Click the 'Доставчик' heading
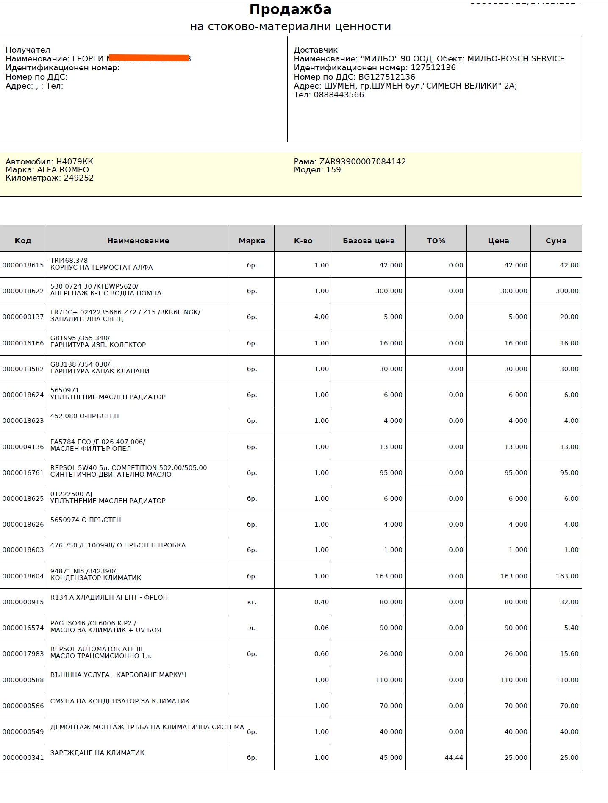The image size is (608, 803). [316, 50]
